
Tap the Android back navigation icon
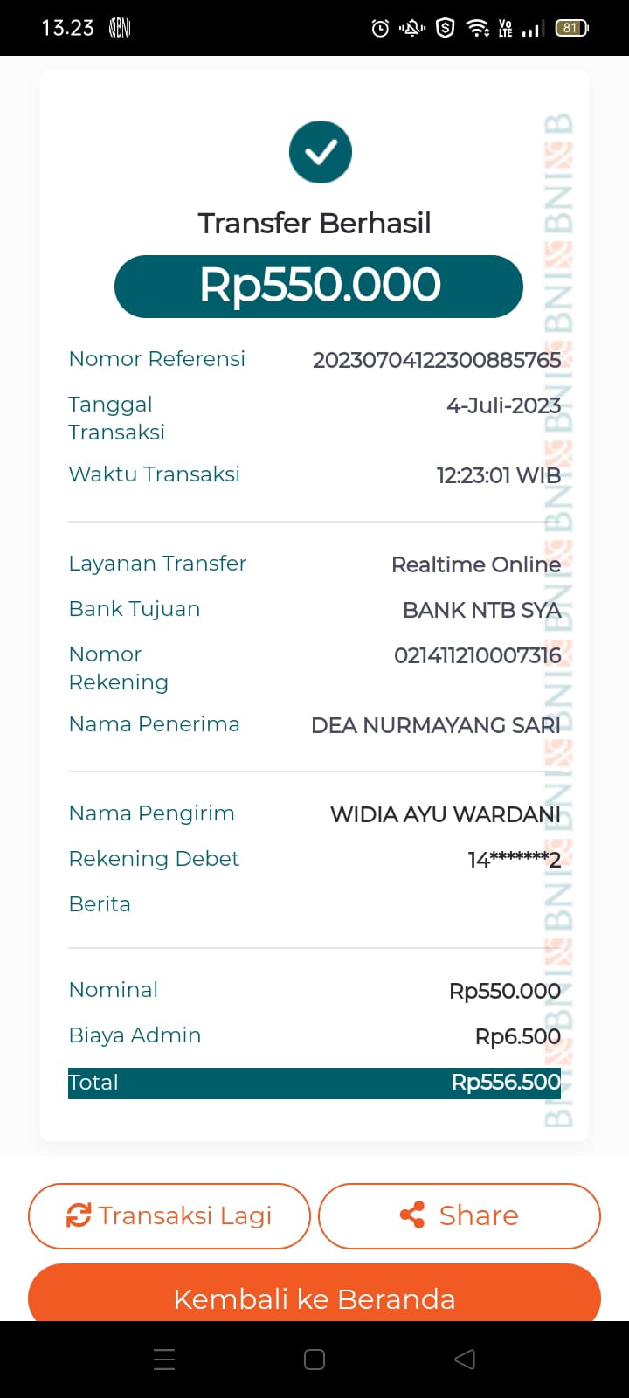pos(465,1359)
